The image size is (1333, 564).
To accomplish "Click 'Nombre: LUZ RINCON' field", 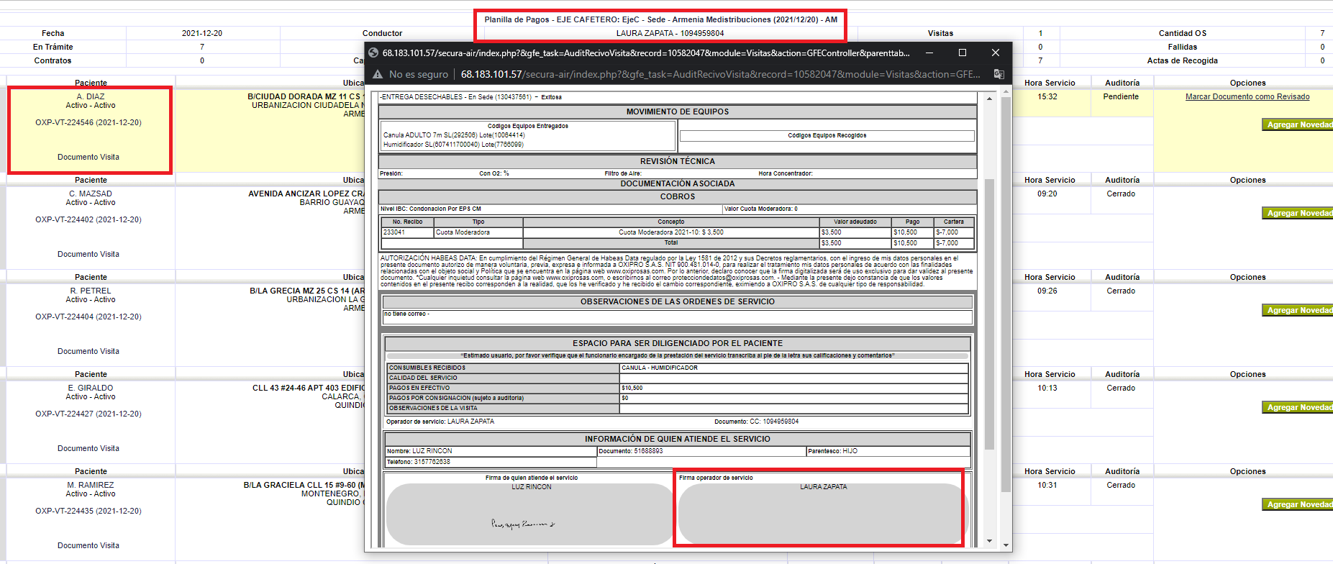I will coord(491,451).
